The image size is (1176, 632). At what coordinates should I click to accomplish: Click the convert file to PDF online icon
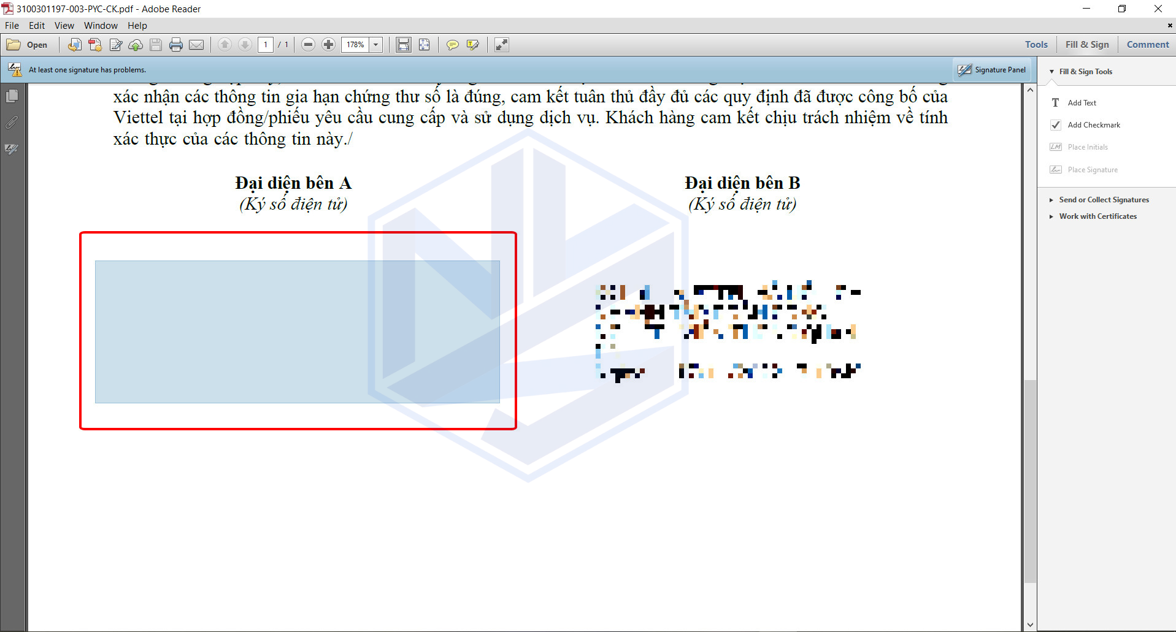74,45
